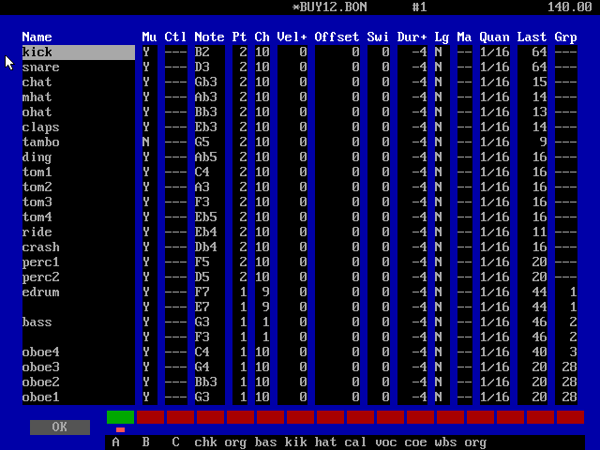This screenshot has height=450, width=600.
Task: Edit the Offset value of tom3
Action: coord(337,202)
